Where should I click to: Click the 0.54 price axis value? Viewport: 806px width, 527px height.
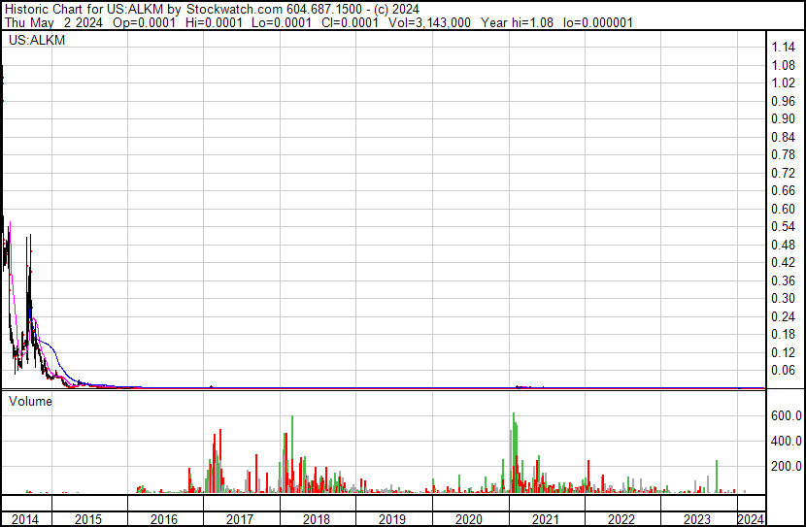[x=784, y=226]
